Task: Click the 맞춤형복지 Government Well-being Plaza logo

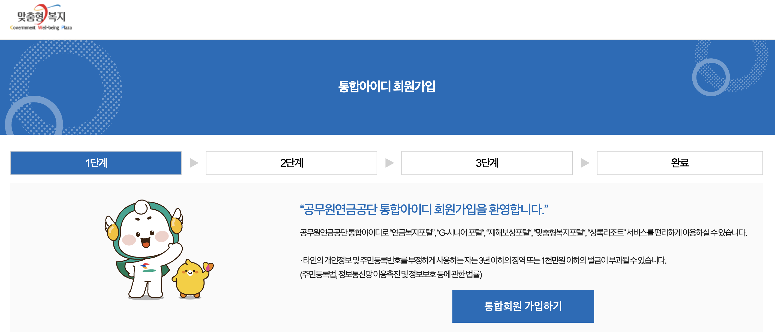Action: click(41, 17)
